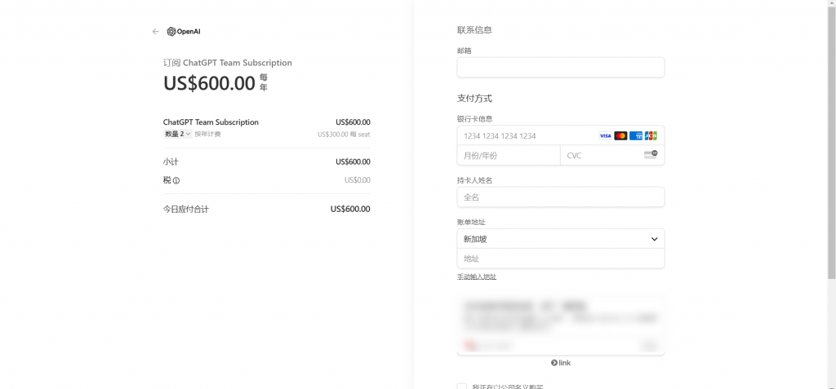Click the JCB card icon

(651, 136)
